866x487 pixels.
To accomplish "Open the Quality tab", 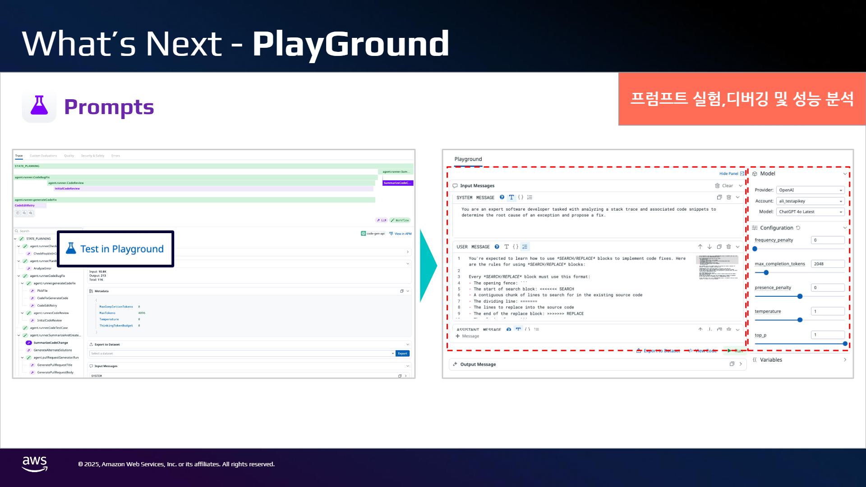I will tap(69, 156).
